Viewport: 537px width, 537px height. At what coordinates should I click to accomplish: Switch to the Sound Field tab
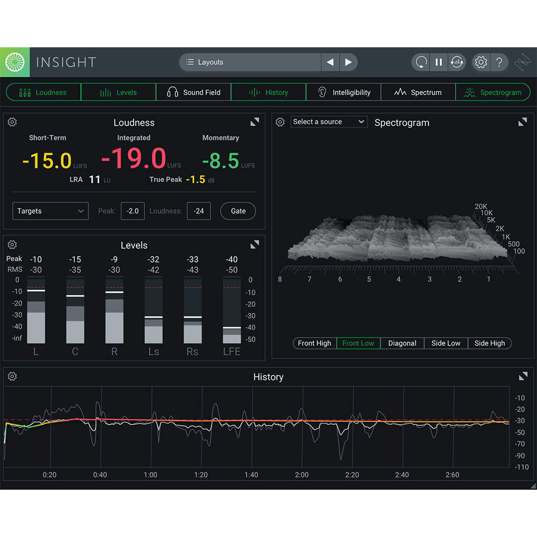pyautogui.click(x=193, y=92)
